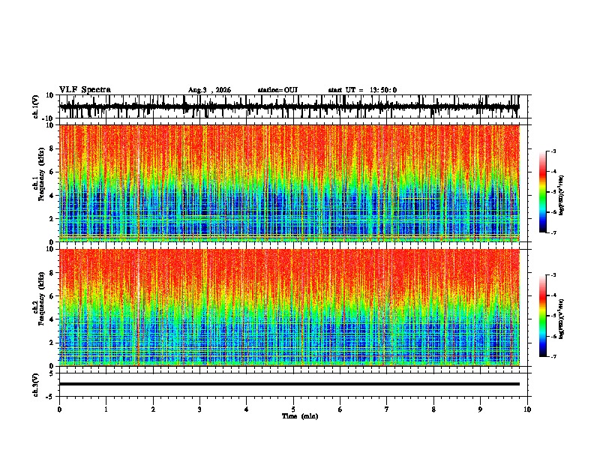Click the ch.1 color scale bar

pyautogui.click(x=542, y=192)
